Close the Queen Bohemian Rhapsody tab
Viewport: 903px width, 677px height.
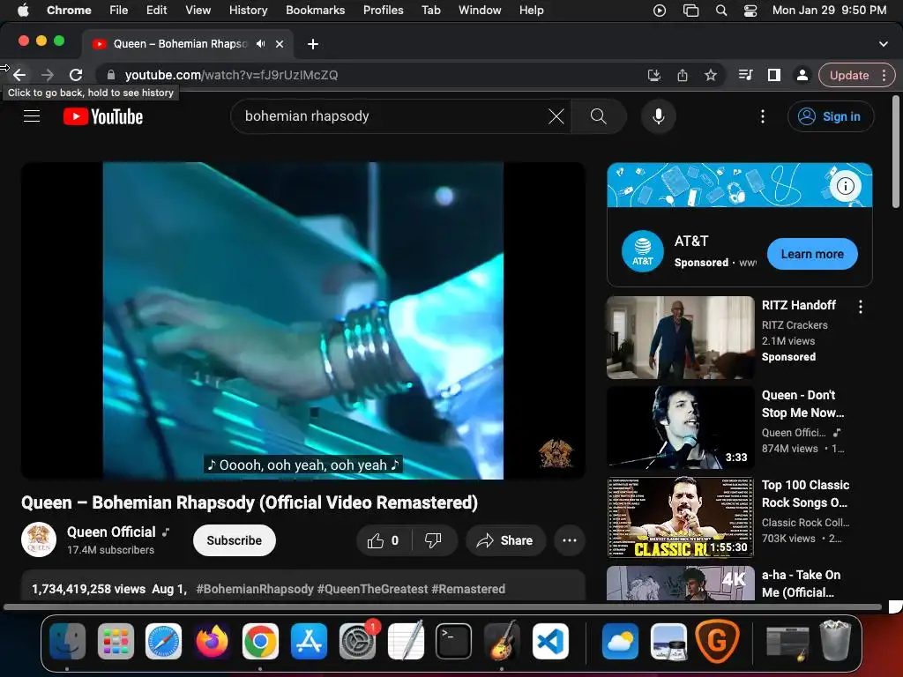point(280,44)
